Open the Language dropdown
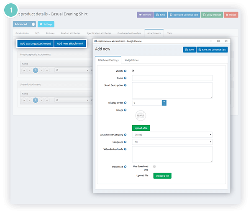Viewport: 251px width, 213px height. (x=172, y=142)
